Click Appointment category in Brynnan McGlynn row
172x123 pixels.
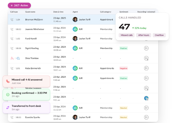(x=106, y=20)
